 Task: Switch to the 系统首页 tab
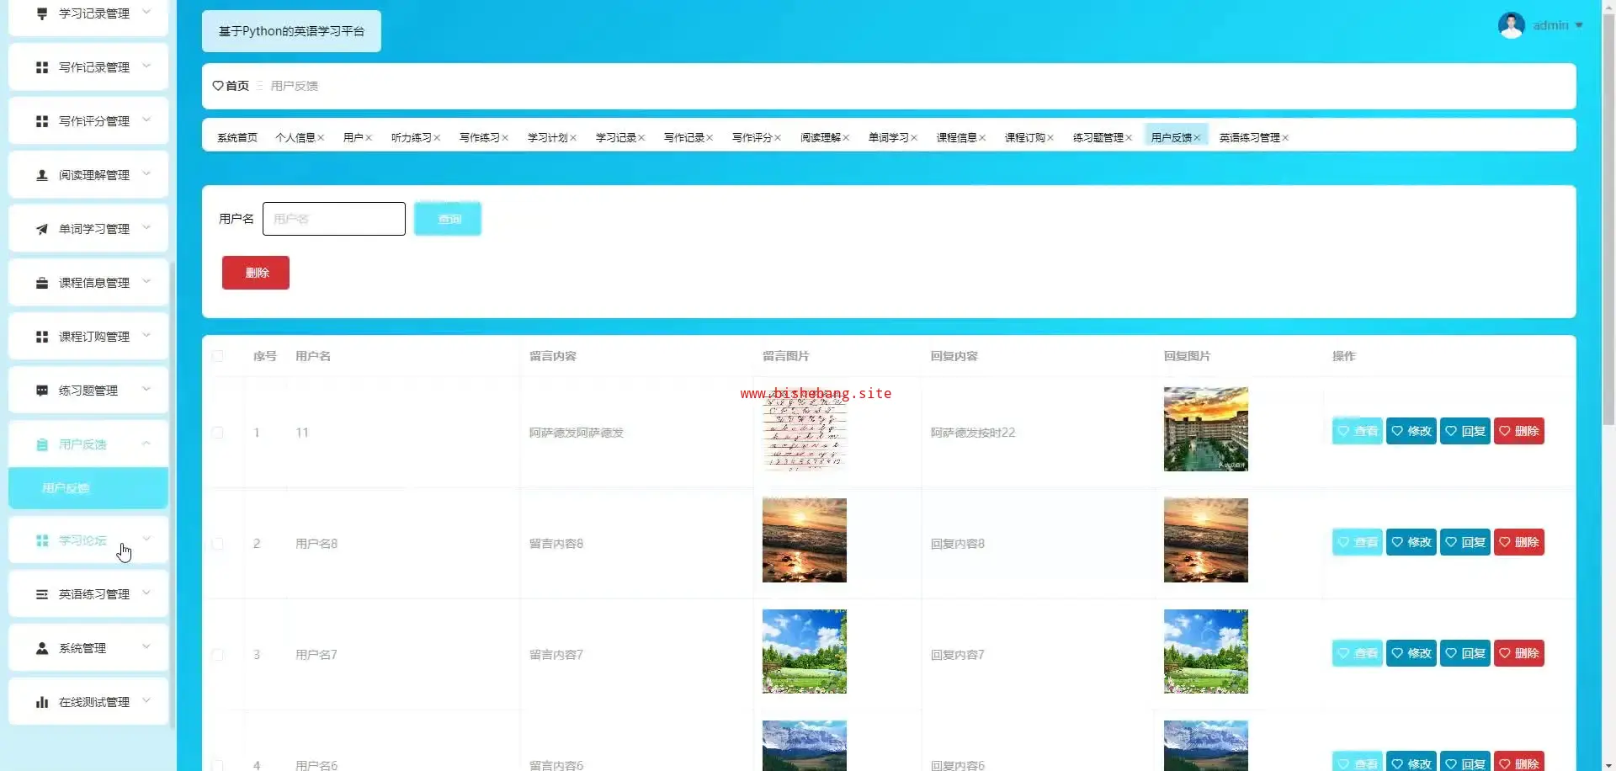[237, 138]
